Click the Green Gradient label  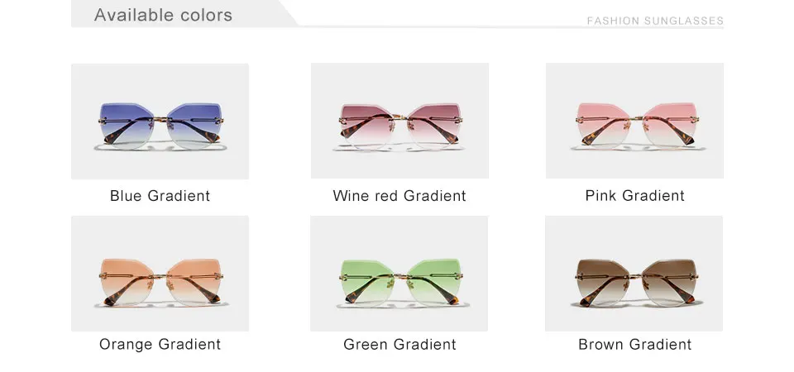399,344
